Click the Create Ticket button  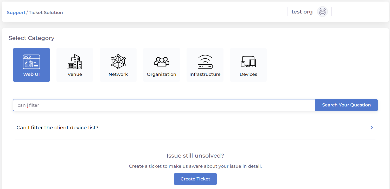(x=195, y=179)
